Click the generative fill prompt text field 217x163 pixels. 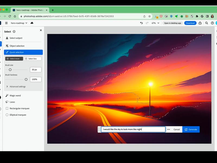pyautogui.click(x=133, y=129)
